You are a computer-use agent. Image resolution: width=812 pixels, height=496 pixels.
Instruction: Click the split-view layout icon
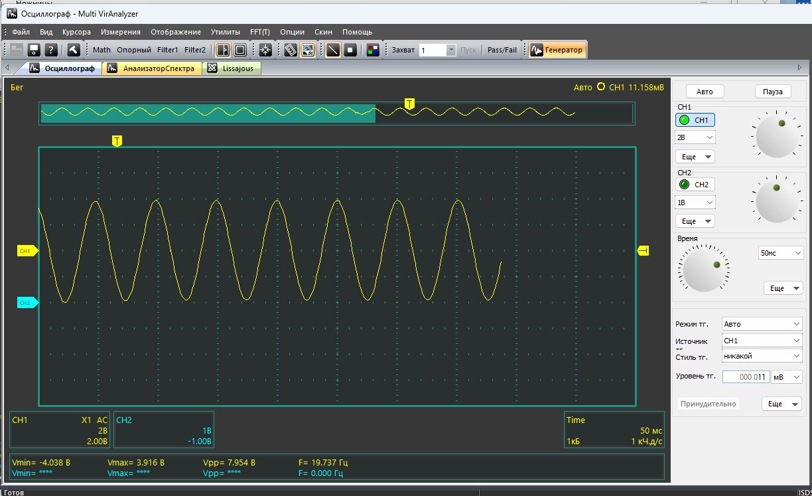pyautogui.click(x=223, y=50)
